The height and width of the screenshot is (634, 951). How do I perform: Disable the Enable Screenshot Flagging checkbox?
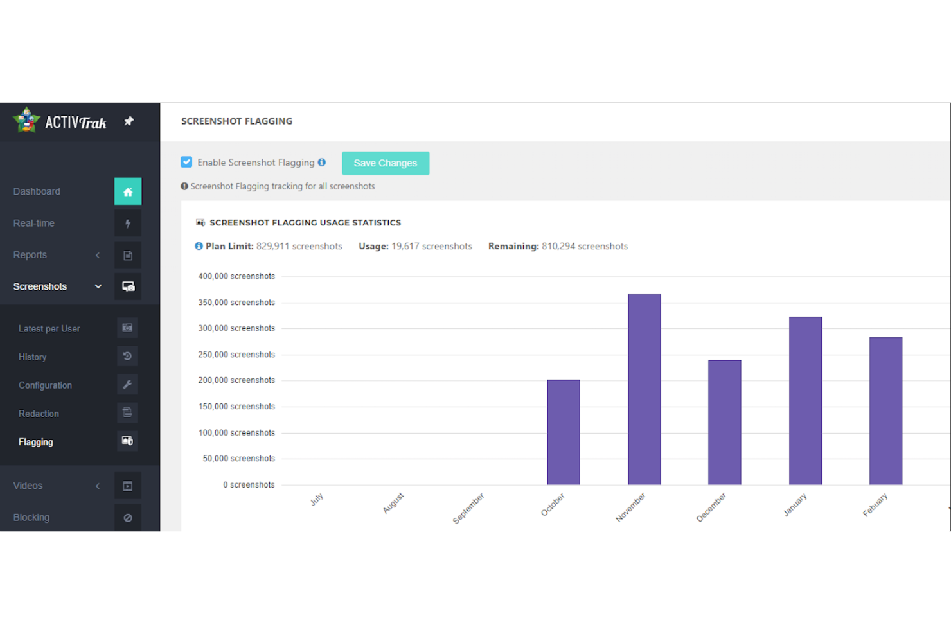[186, 162]
